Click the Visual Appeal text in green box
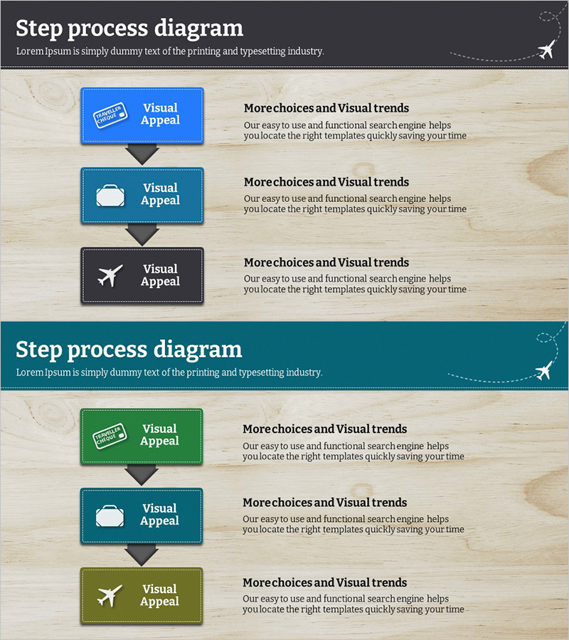The width and height of the screenshot is (569, 640). click(159, 434)
